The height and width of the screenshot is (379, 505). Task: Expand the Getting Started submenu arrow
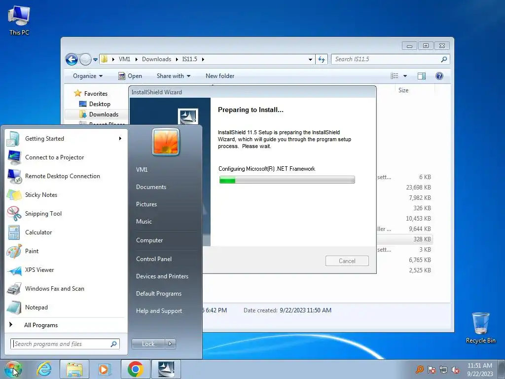[120, 139]
